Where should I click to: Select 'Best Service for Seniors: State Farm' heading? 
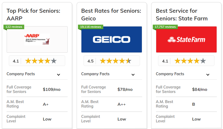(181, 15)
